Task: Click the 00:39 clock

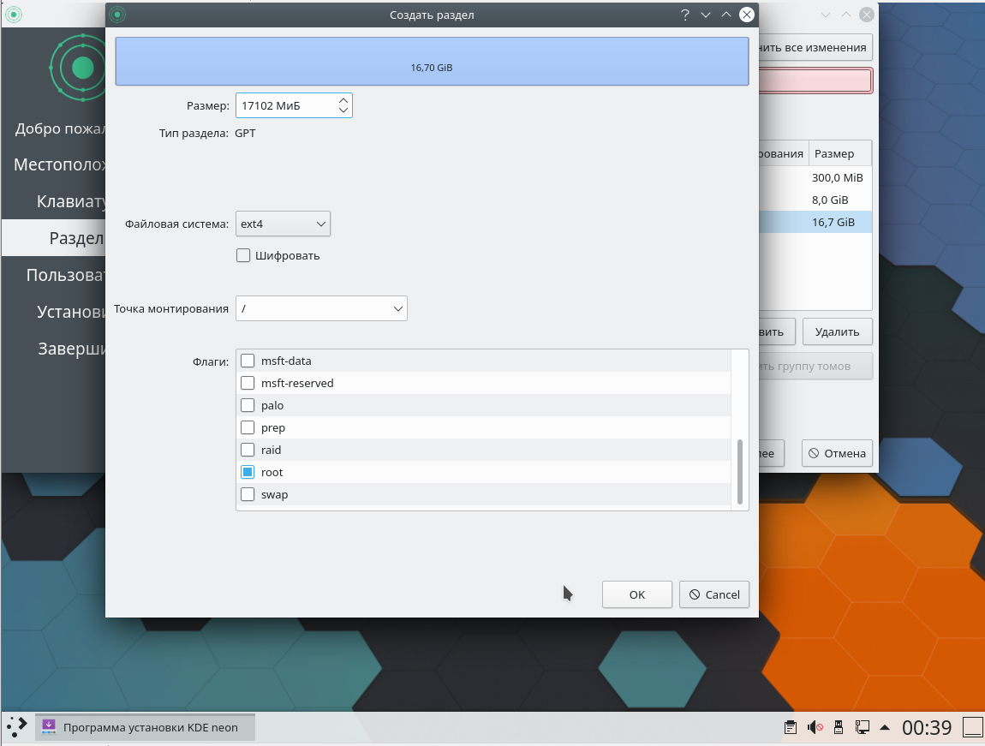Action: tap(927, 728)
